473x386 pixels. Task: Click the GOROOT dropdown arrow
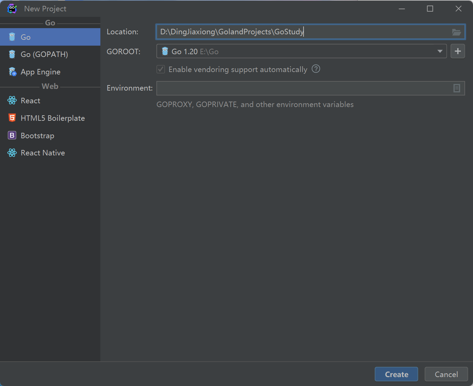440,51
